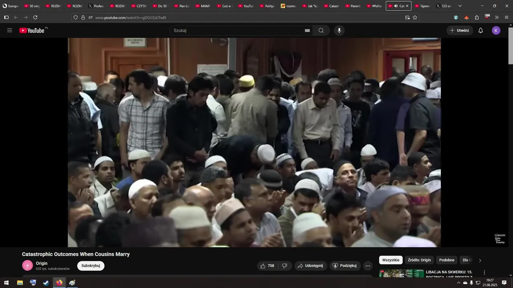Open the Firefox application menu

click(507, 18)
